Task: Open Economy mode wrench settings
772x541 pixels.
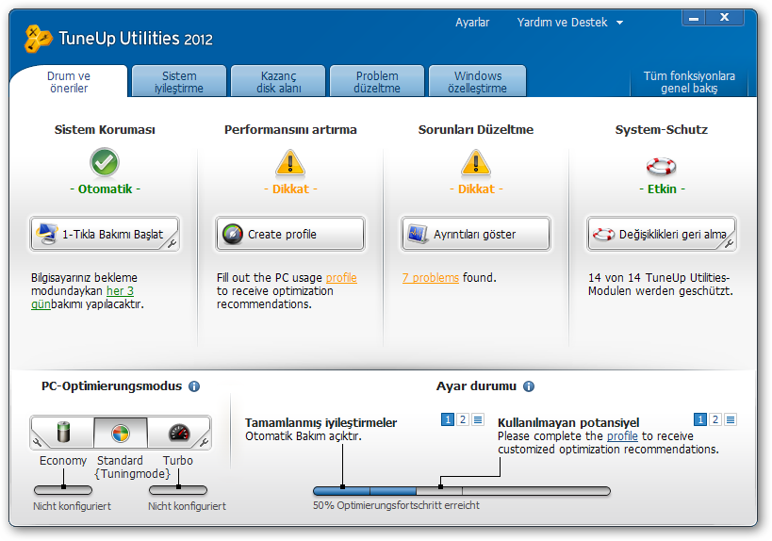Action: pyautogui.click(x=38, y=442)
